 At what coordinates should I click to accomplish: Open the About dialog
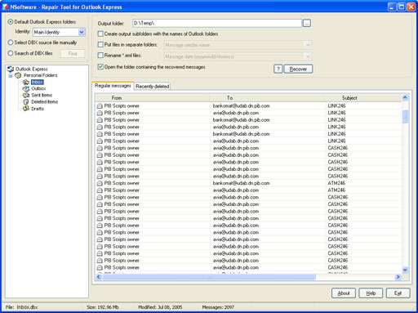point(344,293)
